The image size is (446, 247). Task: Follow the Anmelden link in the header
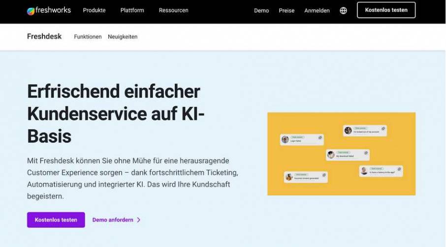317,10
